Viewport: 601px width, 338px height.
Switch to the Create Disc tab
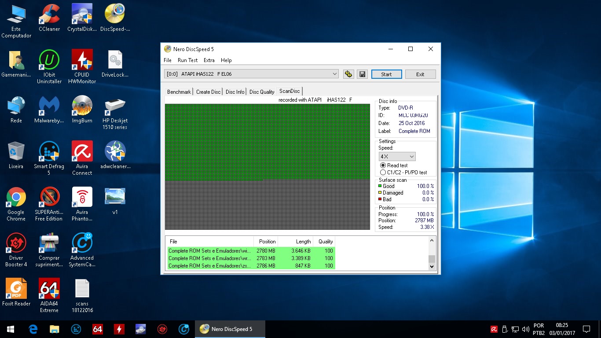click(x=209, y=92)
